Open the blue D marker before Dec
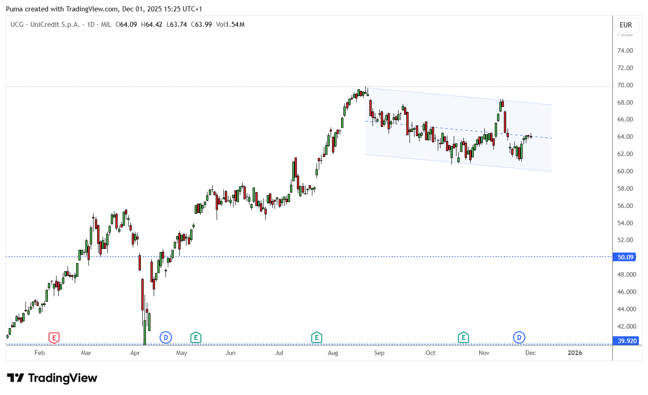Screen dimensions: 648x395 (519, 338)
